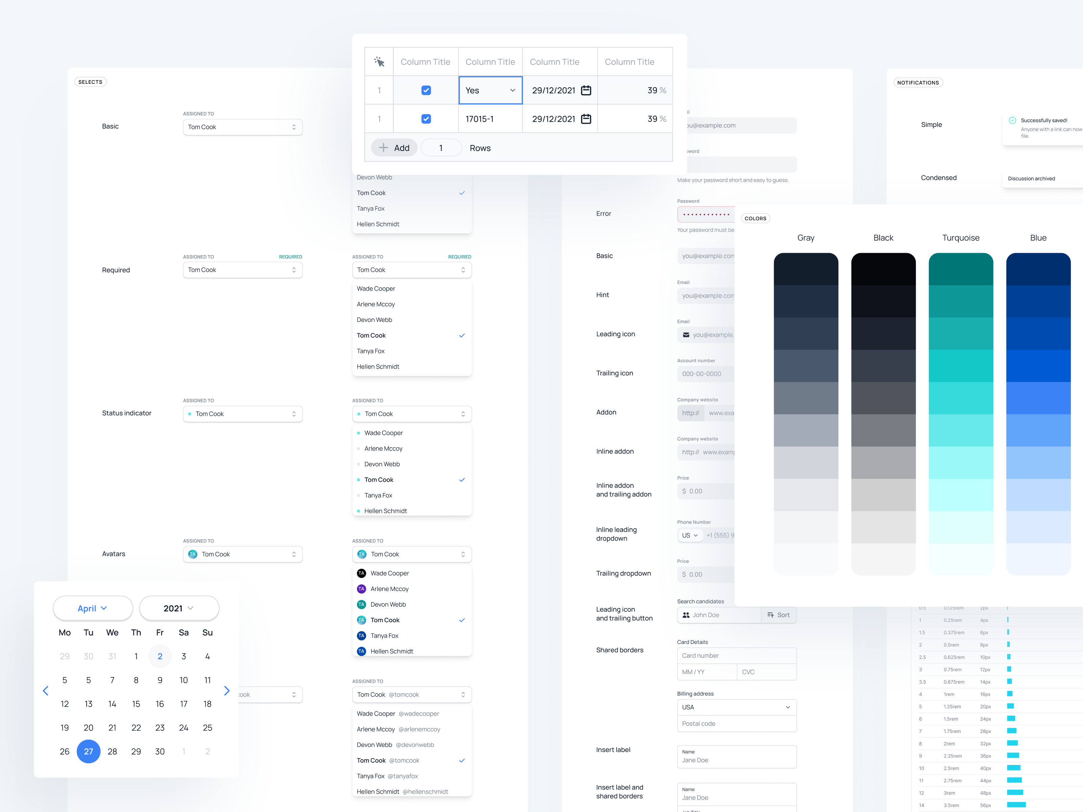The height and width of the screenshot is (812, 1083).
Task: Go to next month using the right arrow
Action: pyautogui.click(x=227, y=691)
